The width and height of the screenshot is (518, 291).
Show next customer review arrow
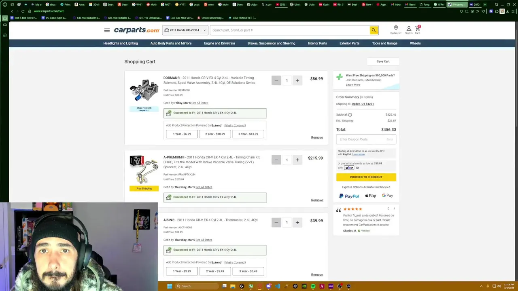(x=394, y=209)
